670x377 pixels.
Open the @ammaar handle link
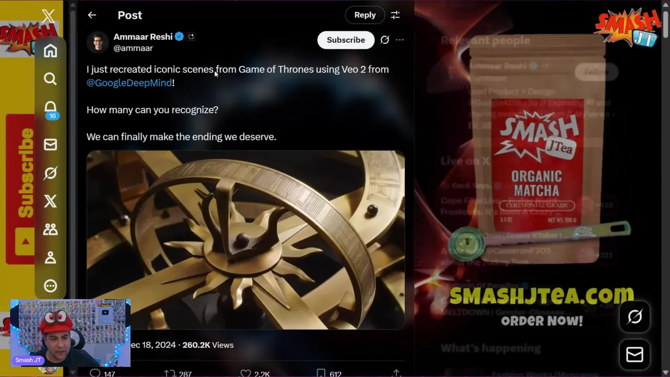click(133, 48)
